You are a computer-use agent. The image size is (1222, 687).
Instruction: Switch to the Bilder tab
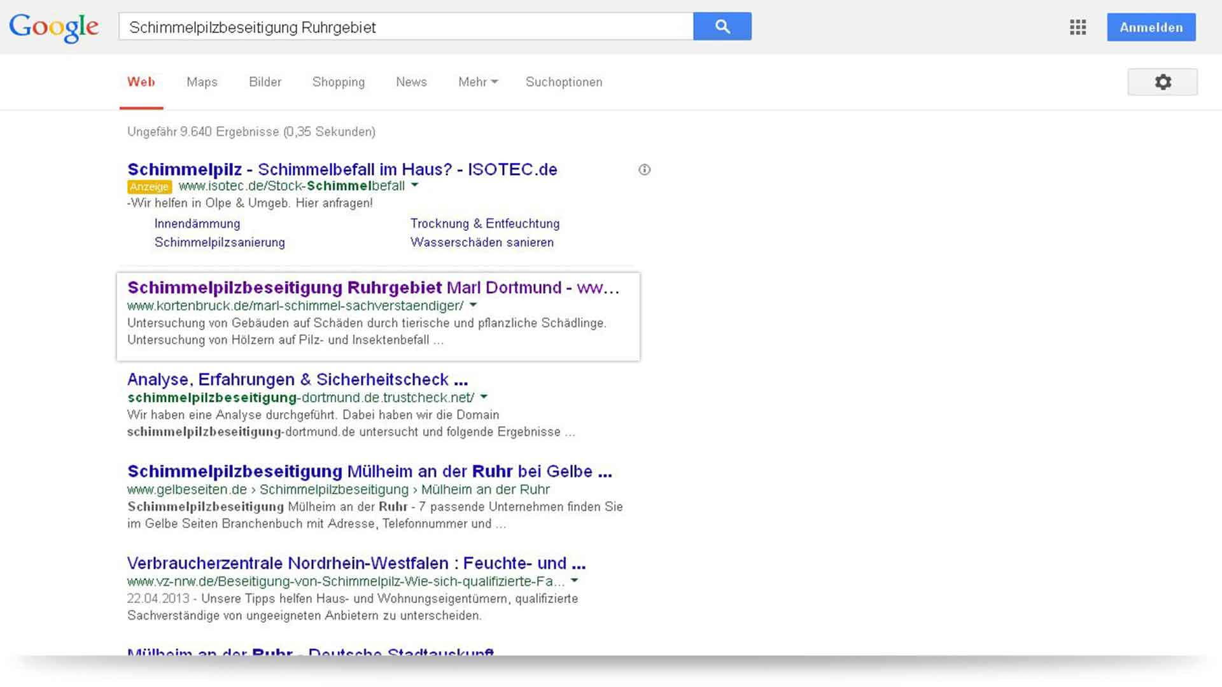click(265, 82)
